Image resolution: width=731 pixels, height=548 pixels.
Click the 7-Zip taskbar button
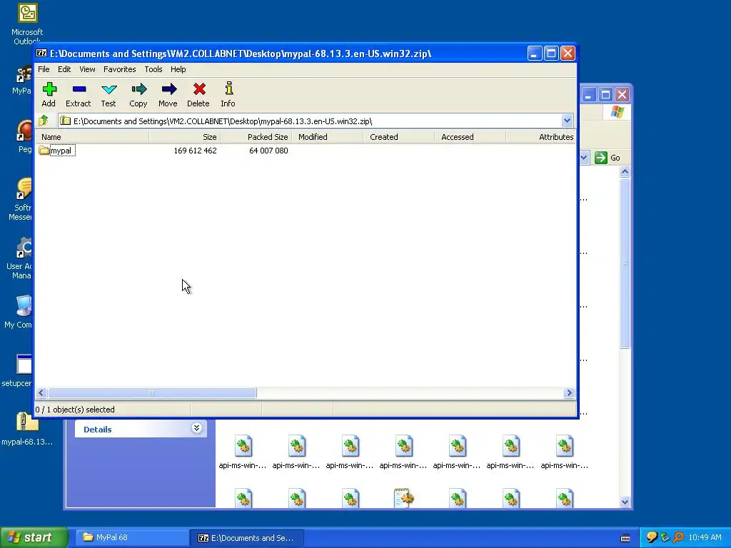pyautogui.click(x=247, y=538)
